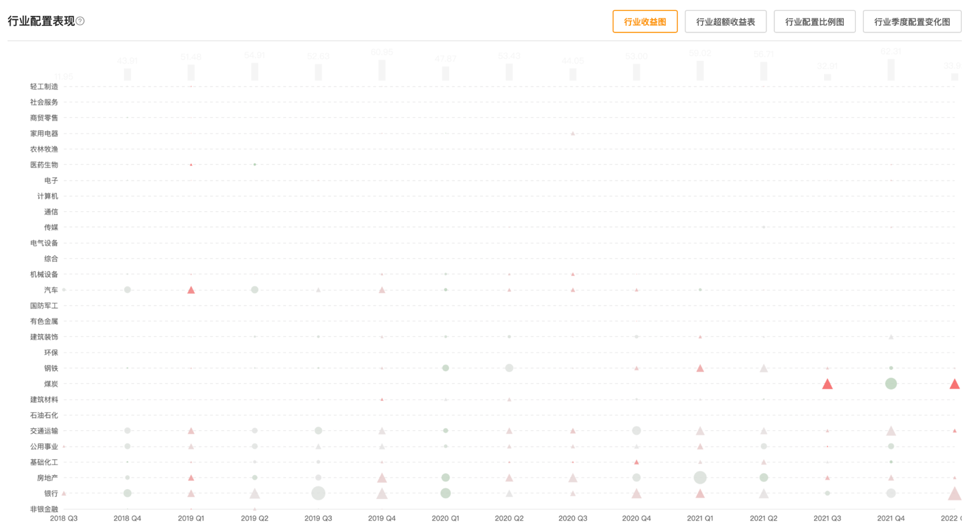Screen dimensions: 975x530
Task: Click the green-gray 银行 circle for 2018 Q4
Action: [x=127, y=493]
